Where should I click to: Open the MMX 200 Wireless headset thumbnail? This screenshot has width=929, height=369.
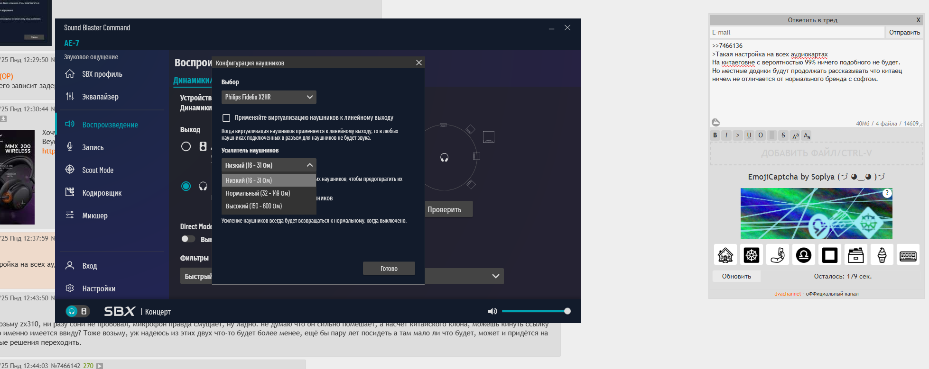click(17, 177)
